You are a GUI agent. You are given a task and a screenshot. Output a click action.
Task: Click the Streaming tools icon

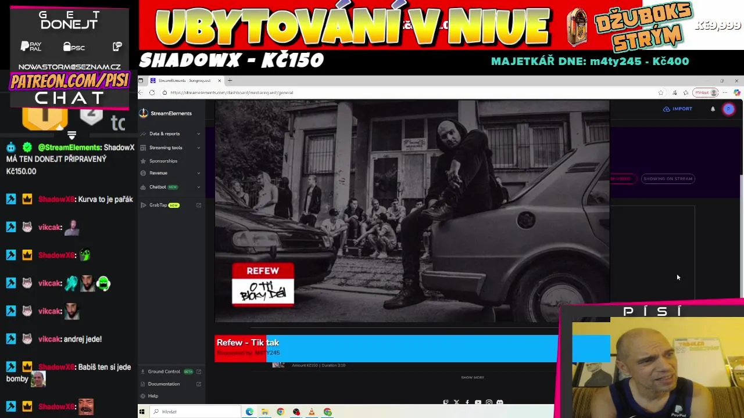(x=143, y=147)
